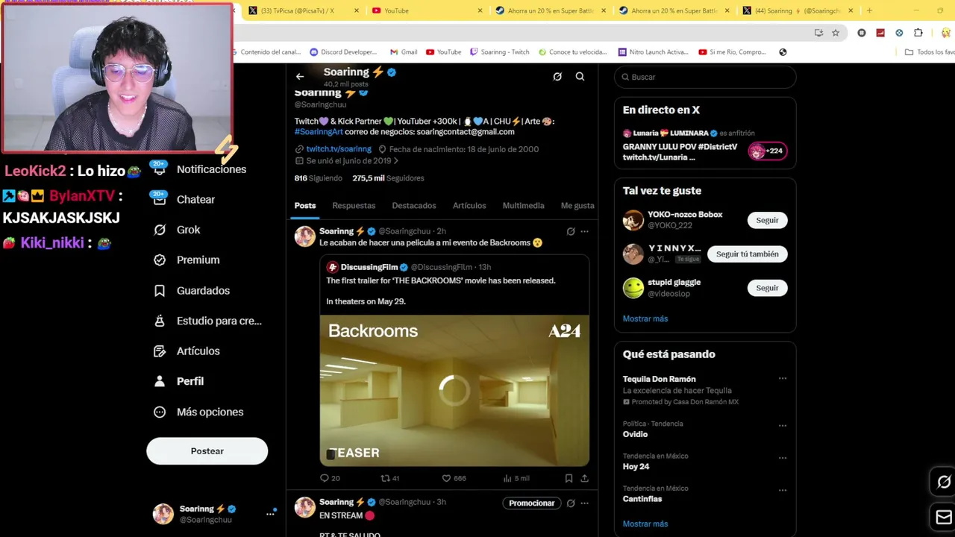Viewport: 955px width, 537px height.
Task: Open the options menu for Tequila Don Ramón trend
Action: click(x=783, y=378)
